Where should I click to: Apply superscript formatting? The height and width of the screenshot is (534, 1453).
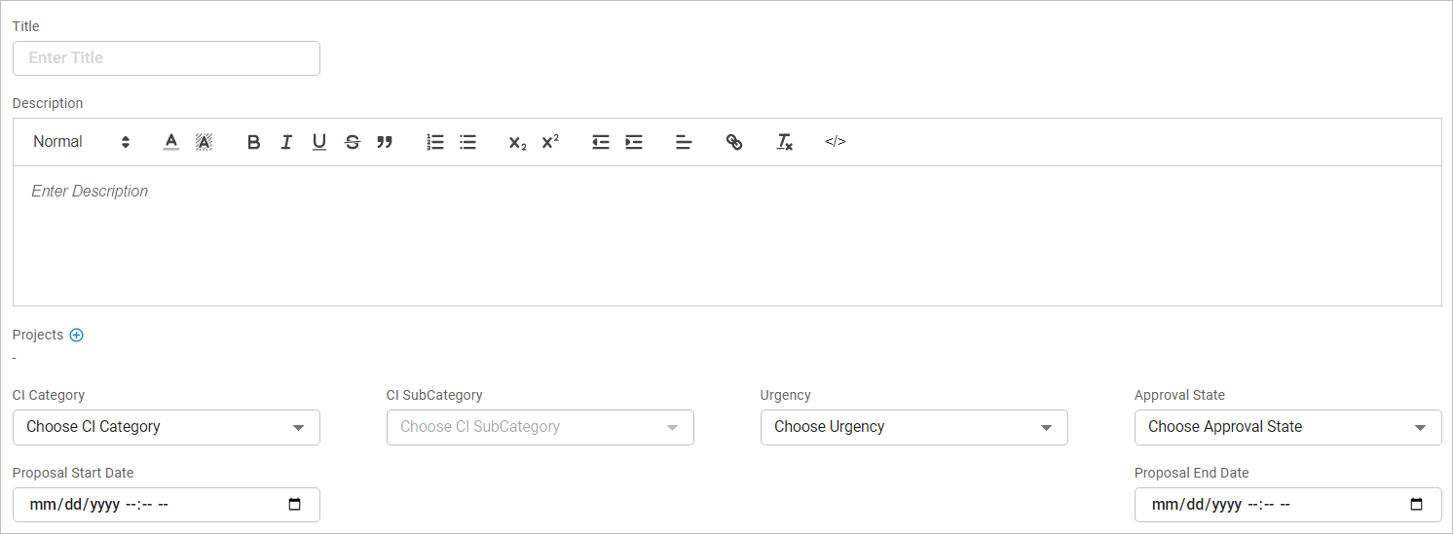coord(550,142)
